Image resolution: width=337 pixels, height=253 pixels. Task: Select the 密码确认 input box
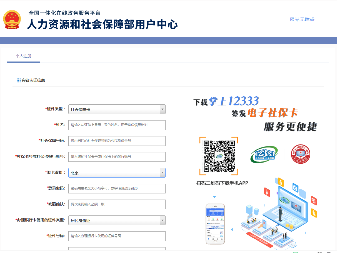[117, 204]
